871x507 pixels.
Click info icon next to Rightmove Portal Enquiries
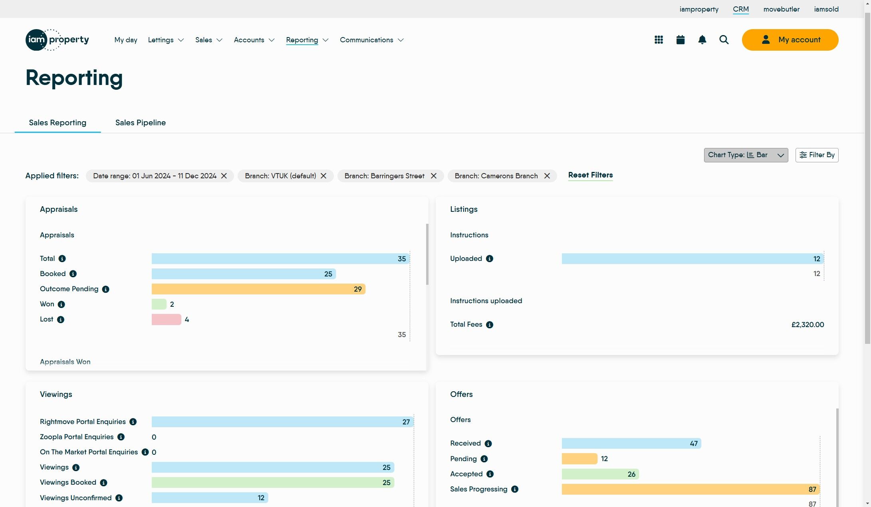(133, 422)
